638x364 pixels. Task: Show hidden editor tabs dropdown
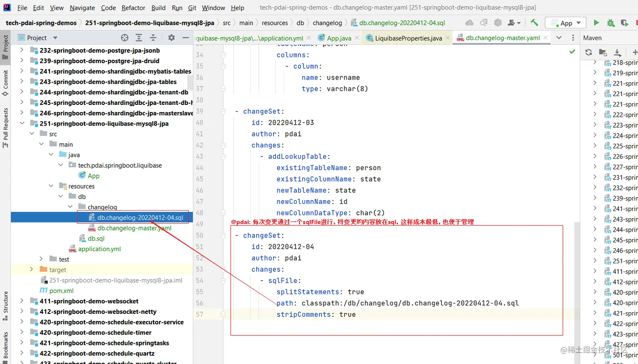point(559,37)
